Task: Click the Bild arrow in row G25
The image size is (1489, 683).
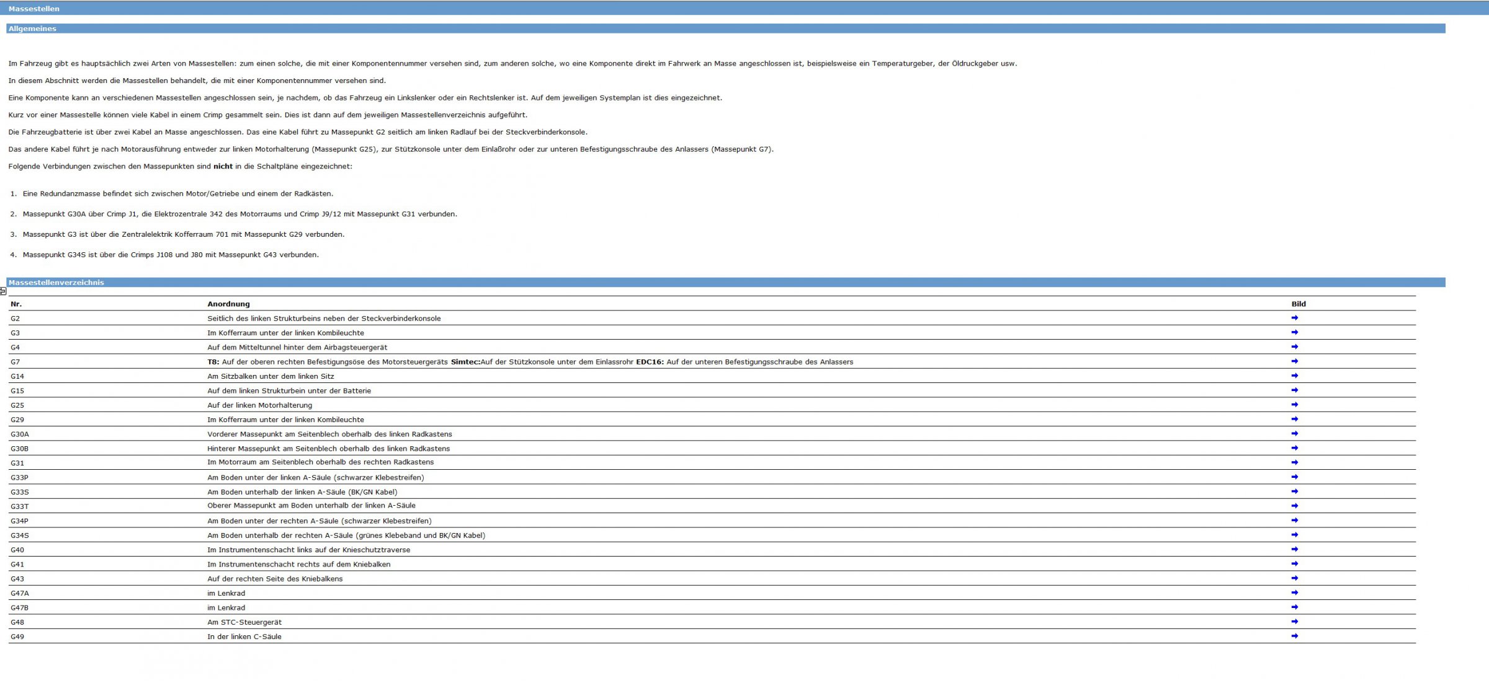Action: (1294, 405)
